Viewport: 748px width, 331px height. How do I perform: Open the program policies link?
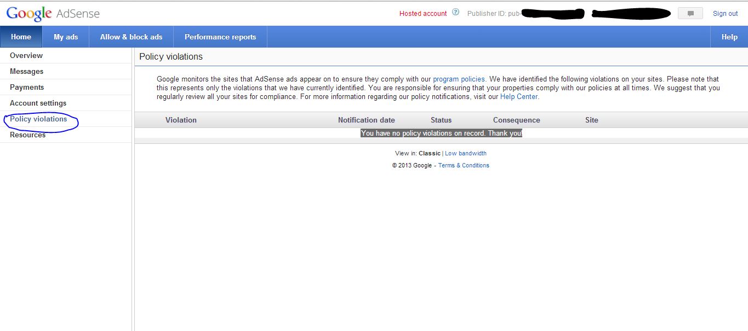point(459,79)
